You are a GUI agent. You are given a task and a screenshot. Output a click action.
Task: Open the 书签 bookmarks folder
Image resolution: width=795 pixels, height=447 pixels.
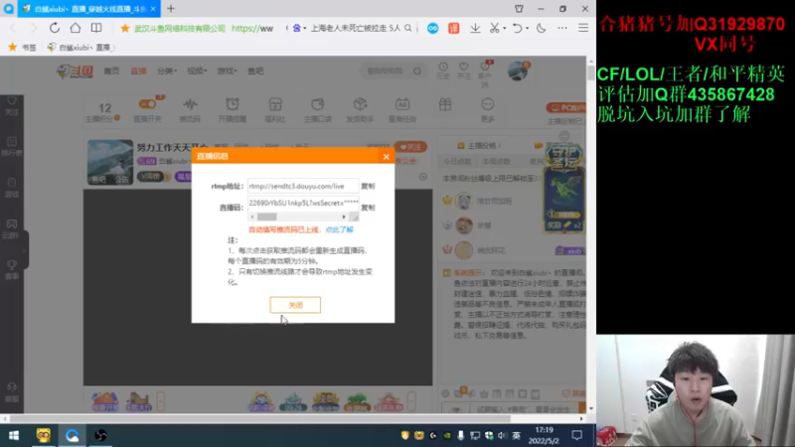click(22, 47)
